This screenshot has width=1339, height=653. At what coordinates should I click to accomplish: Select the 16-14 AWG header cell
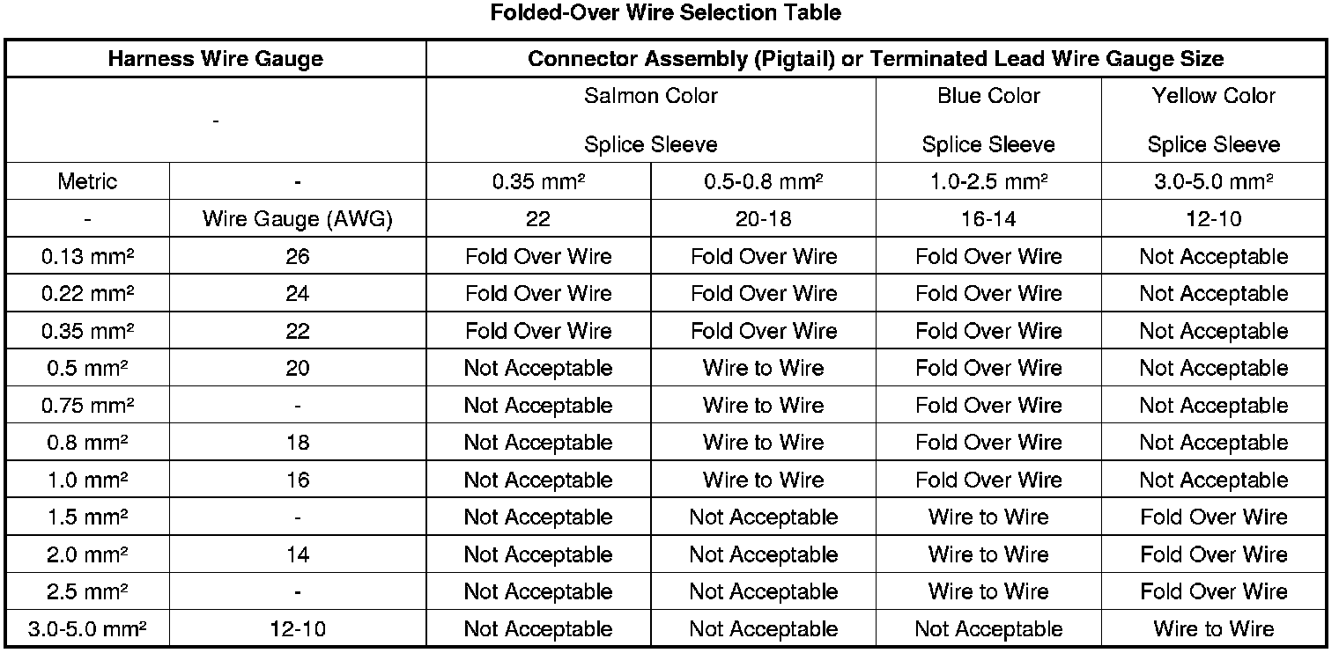pos(988,219)
